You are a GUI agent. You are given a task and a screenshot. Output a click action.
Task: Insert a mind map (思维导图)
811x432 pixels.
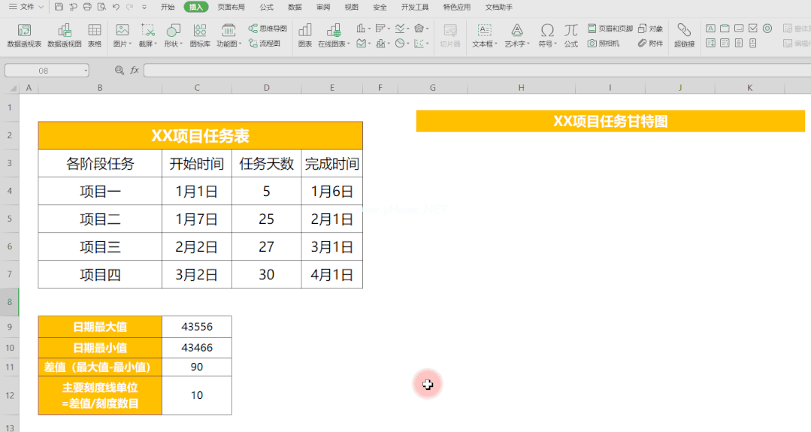[268, 29]
